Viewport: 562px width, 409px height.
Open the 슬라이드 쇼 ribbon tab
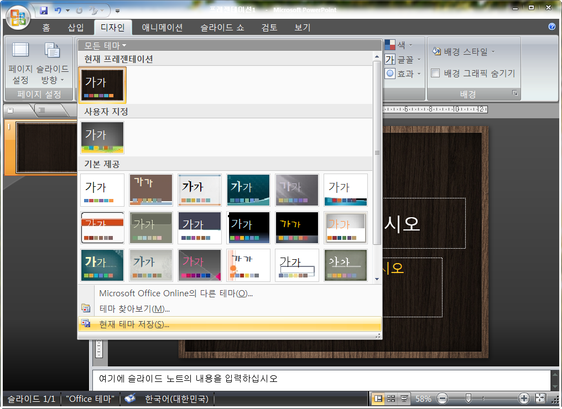222,28
